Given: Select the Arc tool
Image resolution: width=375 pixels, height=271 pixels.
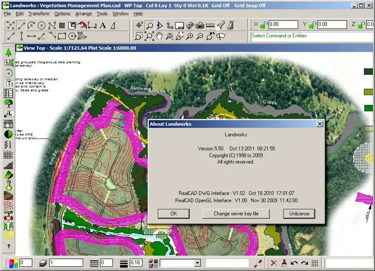Looking at the screenshot, I should point(31,25).
